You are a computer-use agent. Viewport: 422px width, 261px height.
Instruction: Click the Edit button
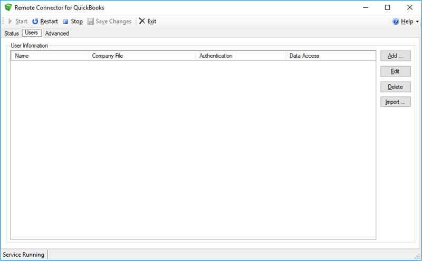pyautogui.click(x=395, y=71)
